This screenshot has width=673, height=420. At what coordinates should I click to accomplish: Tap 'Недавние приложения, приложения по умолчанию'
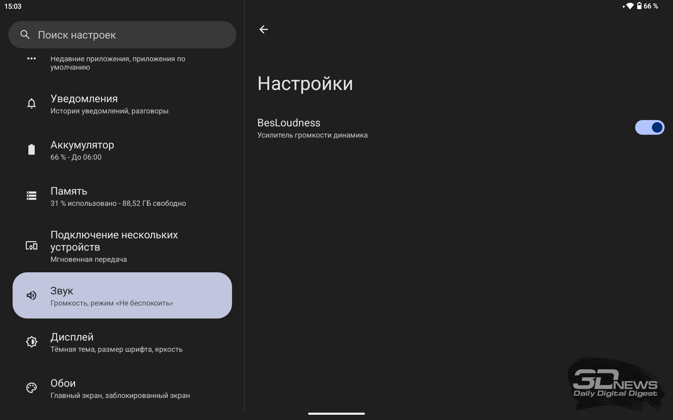click(118, 63)
